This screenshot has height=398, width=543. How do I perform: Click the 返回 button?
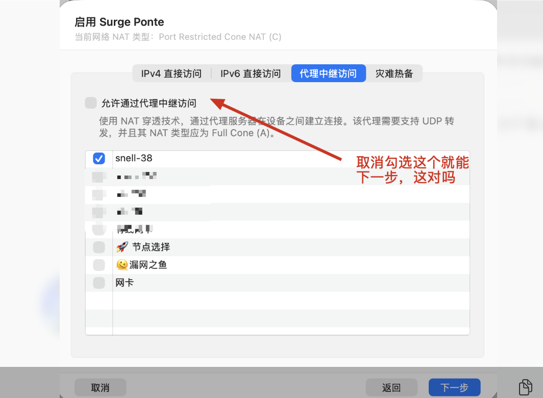coord(391,387)
